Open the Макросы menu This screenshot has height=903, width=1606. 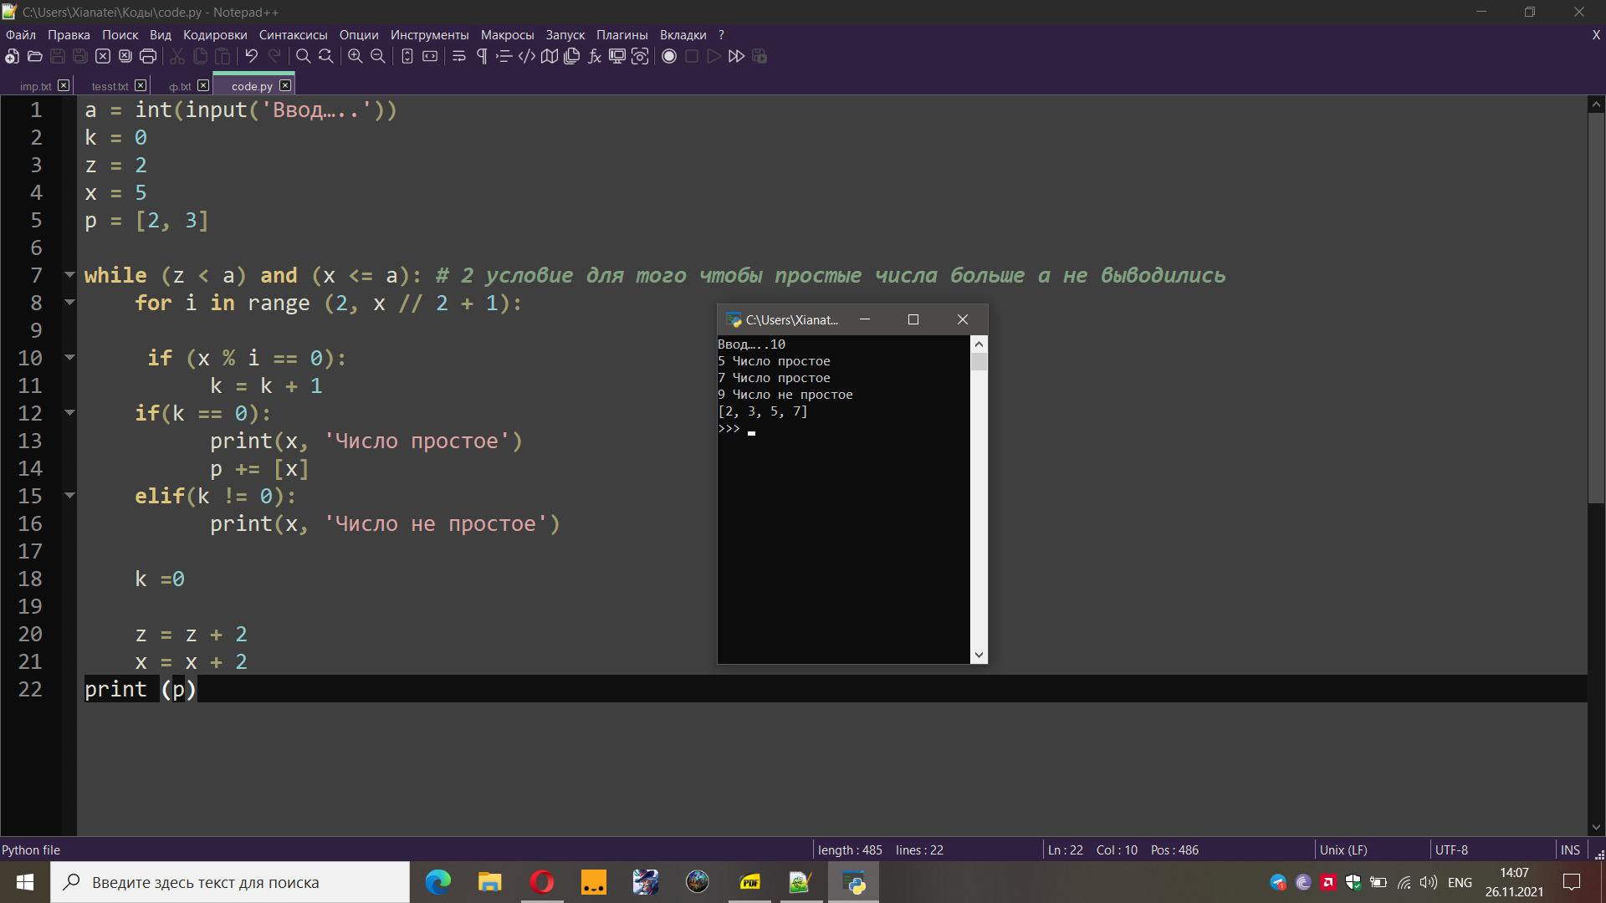pos(507,34)
